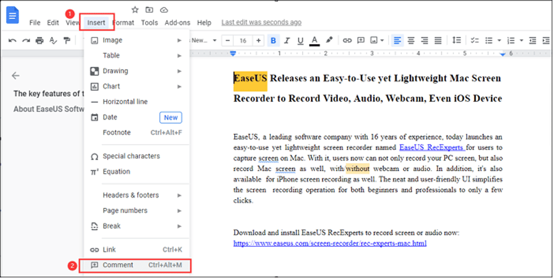Jump to 'About EaseUS Softw' outline heading
553x278 pixels.
pyautogui.click(x=49, y=109)
